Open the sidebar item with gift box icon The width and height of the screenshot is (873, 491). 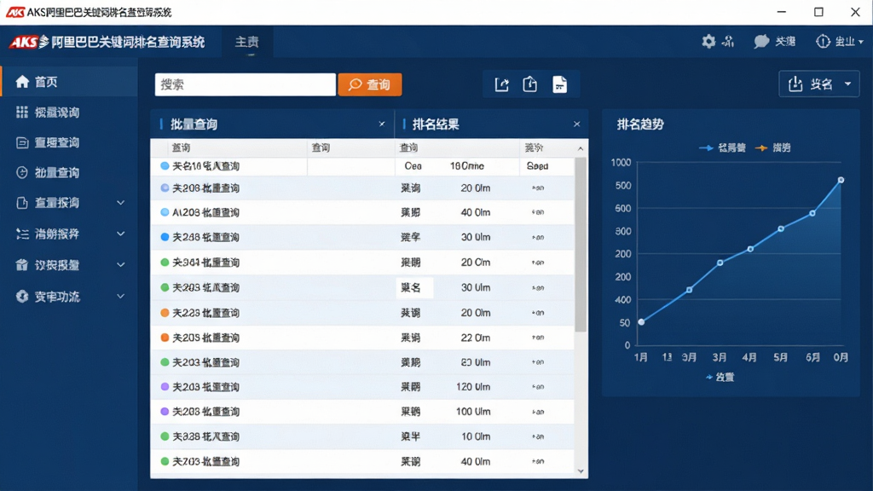(68, 265)
